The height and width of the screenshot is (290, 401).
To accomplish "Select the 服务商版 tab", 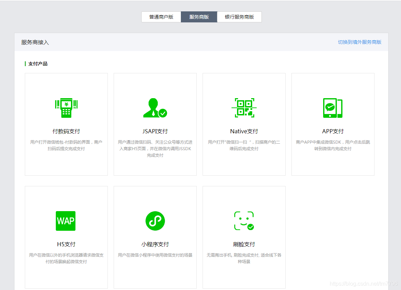I will [x=199, y=17].
